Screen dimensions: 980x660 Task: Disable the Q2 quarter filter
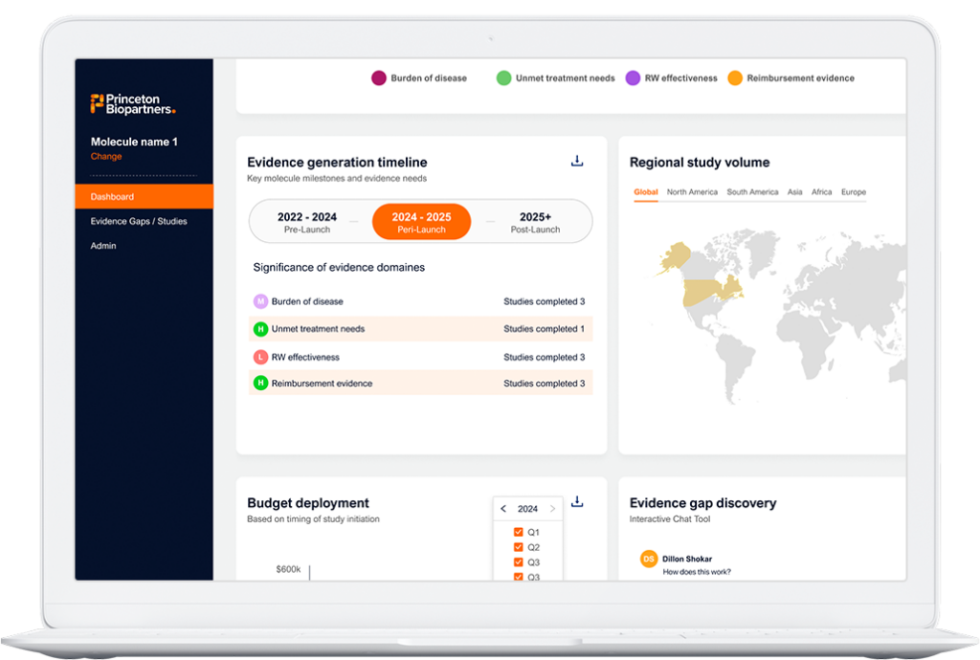pyautogui.click(x=518, y=546)
